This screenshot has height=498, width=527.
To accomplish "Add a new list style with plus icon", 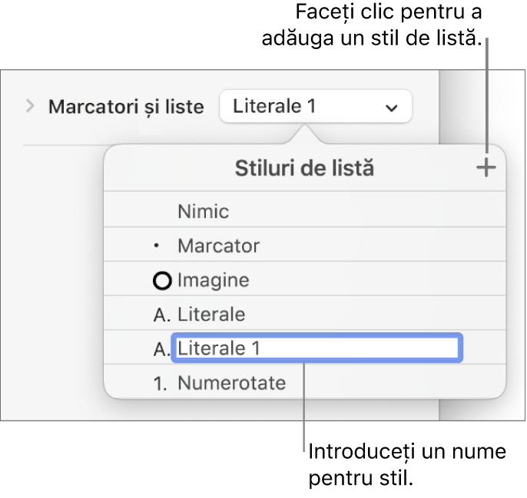I will tap(486, 167).
